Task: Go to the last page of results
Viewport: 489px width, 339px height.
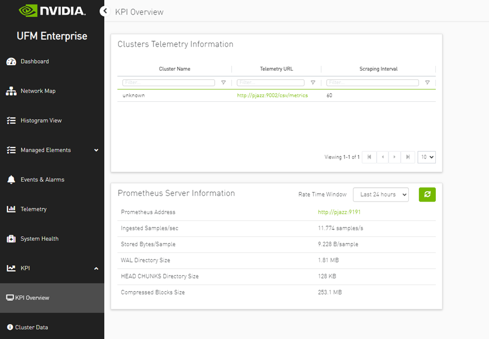Action: (x=408, y=157)
